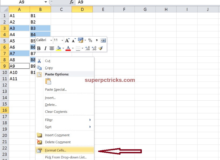Select highlighted cell B3
The height and width of the screenshot is (160, 220).
tap(40, 28)
